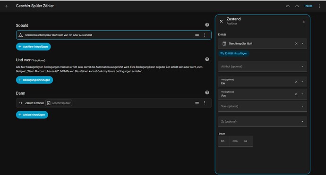Clear the Geschirrspüler läuft entity

pyautogui.click(x=296, y=43)
